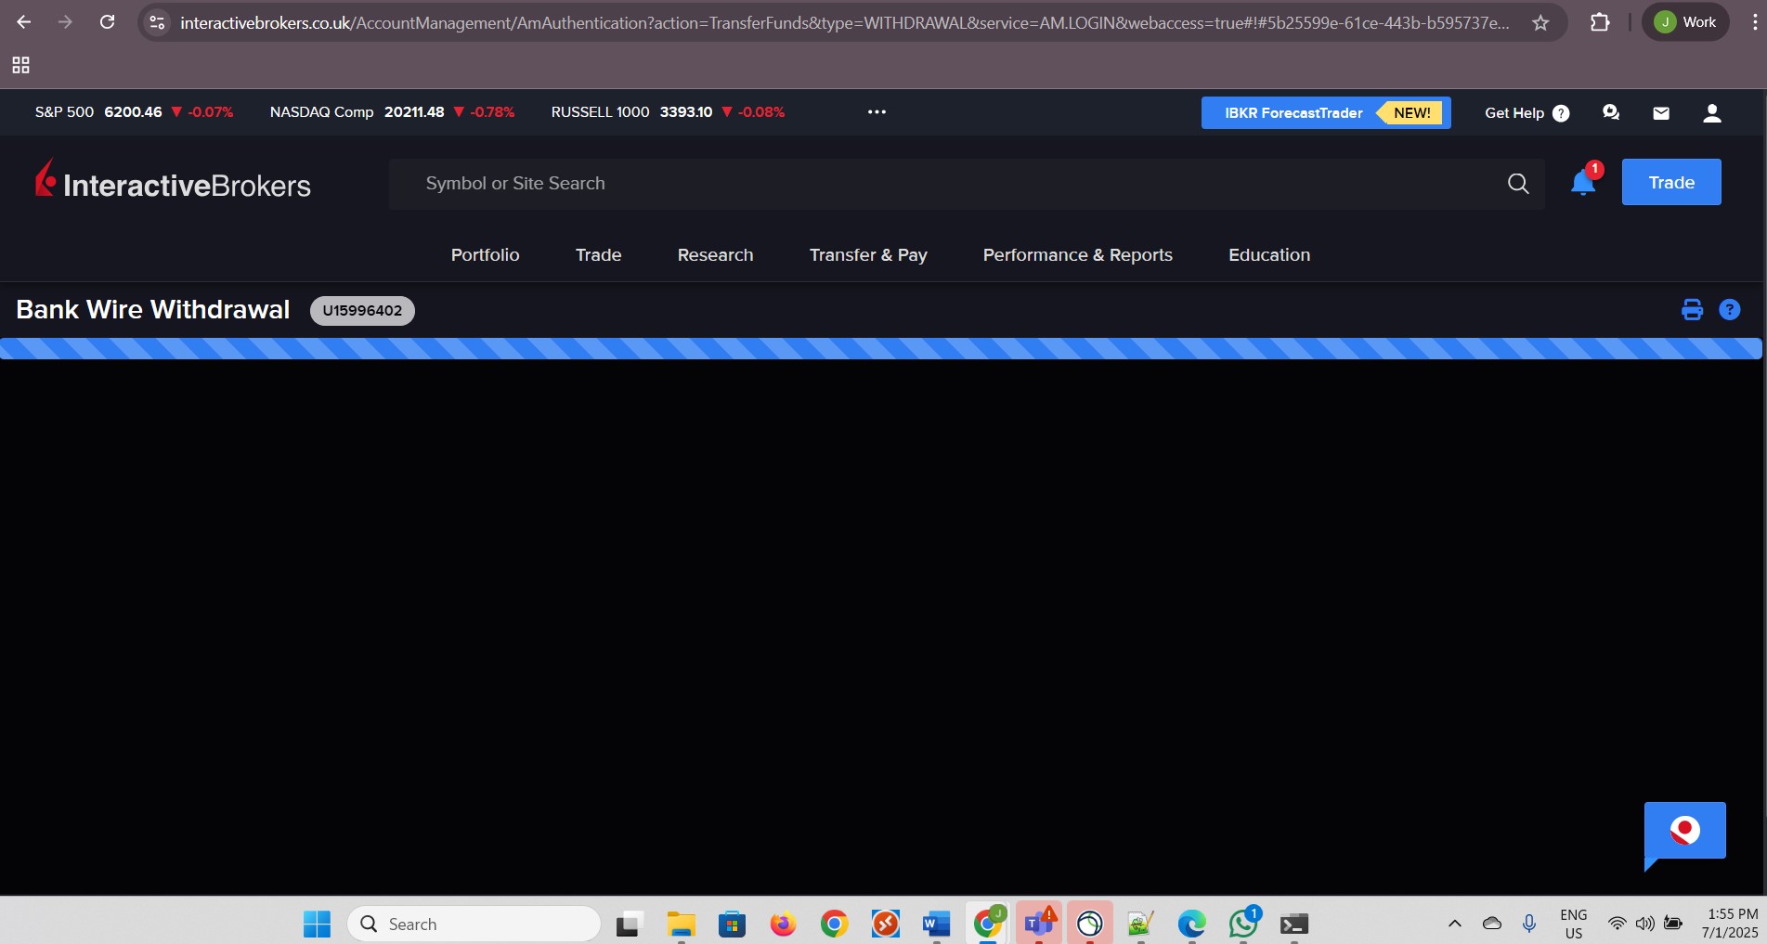This screenshot has height=944, width=1767.
Task: Open Word from the taskbar
Action: (x=936, y=925)
